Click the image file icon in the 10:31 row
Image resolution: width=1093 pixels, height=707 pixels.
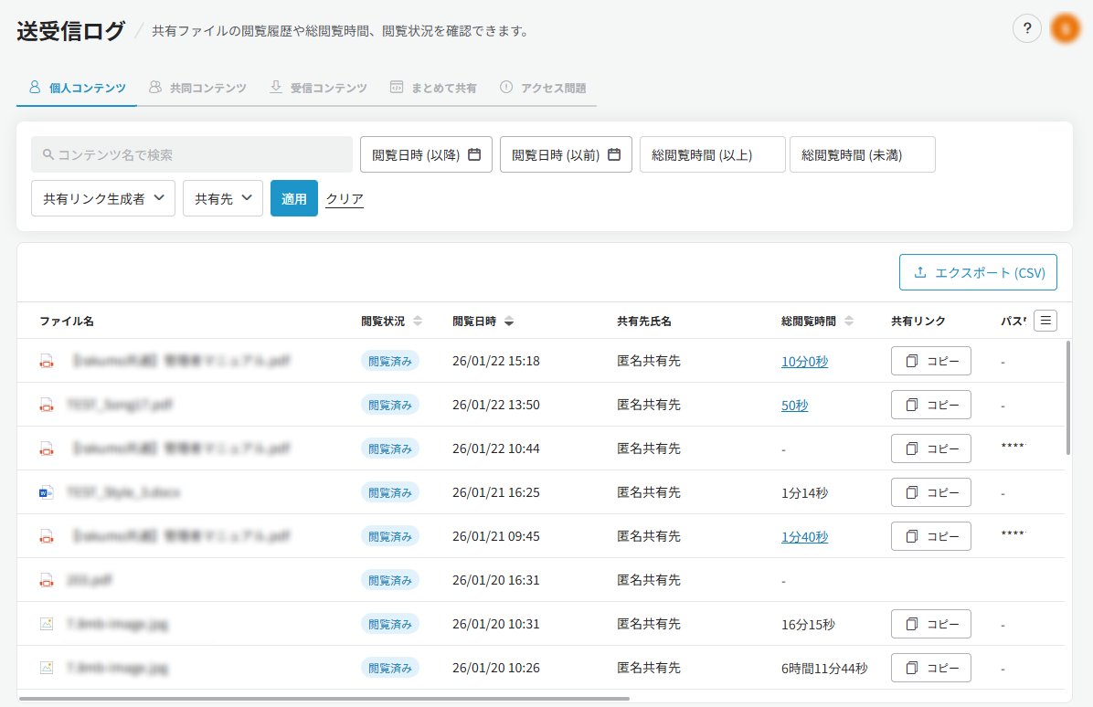47,624
